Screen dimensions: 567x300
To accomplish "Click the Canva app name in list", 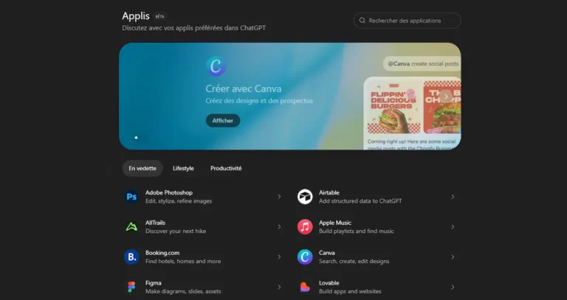I will [x=327, y=253].
